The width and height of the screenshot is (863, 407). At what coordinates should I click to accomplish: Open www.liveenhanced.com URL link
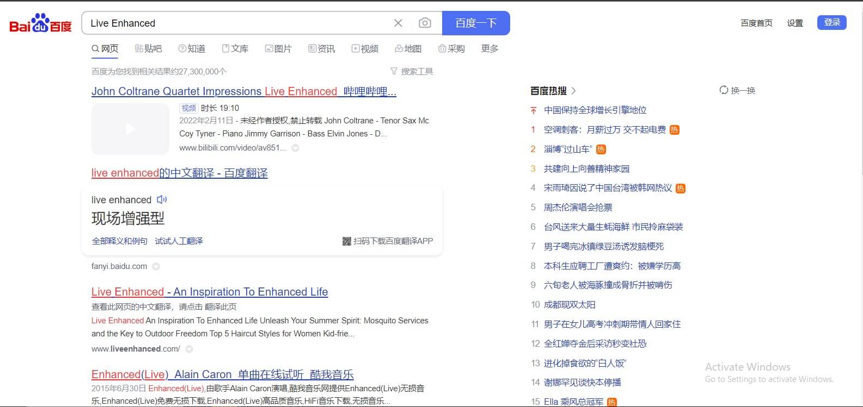click(x=136, y=349)
